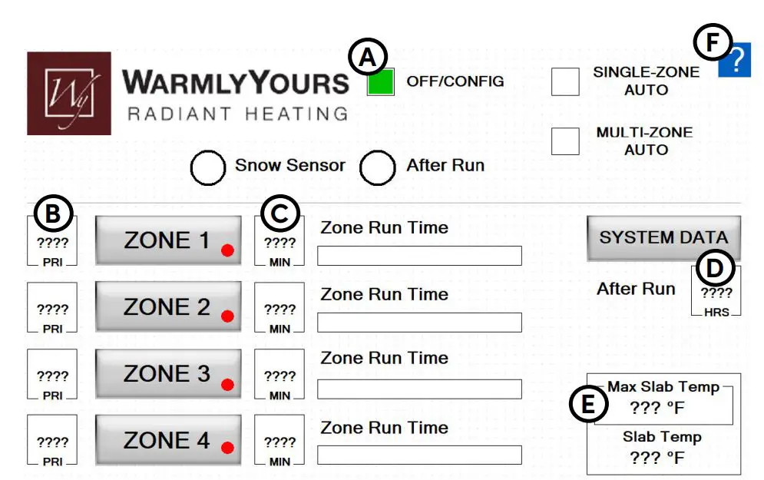Select the Zone 3 PRI input box
Image resolution: width=764 pixels, height=480 pixels.
(51, 375)
